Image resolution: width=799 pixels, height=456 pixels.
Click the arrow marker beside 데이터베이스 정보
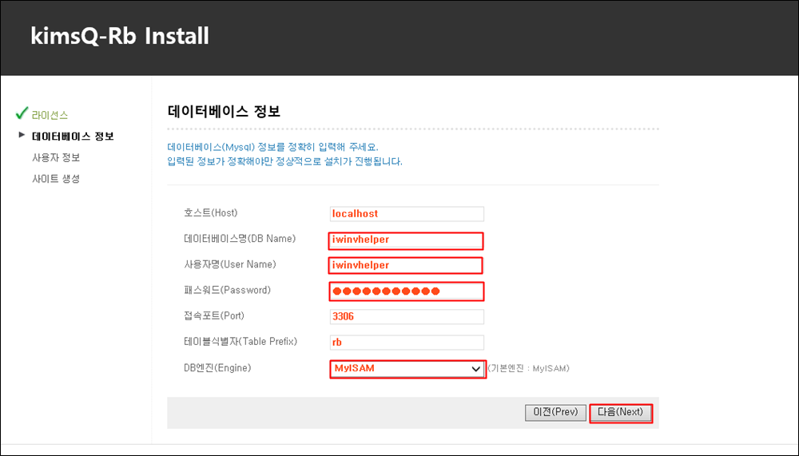tap(22, 135)
